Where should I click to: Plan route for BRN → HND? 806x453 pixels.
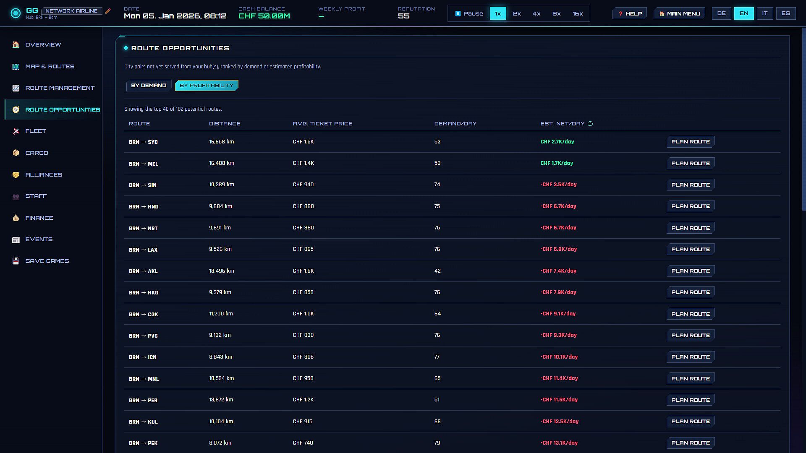691,206
